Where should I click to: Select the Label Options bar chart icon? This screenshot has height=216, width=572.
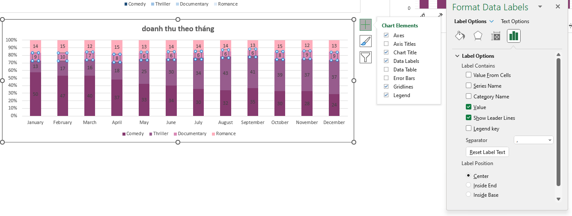[x=514, y=36]
